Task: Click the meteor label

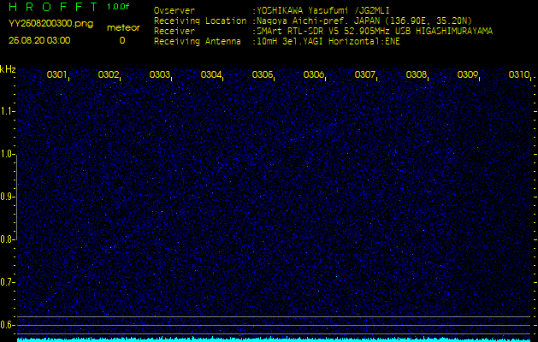Action: click(123, 28)
